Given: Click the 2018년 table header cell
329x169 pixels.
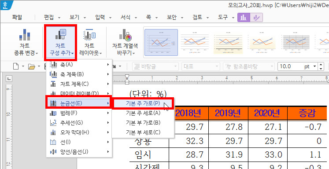Looking at the screenshot, I should pos(189,113).
